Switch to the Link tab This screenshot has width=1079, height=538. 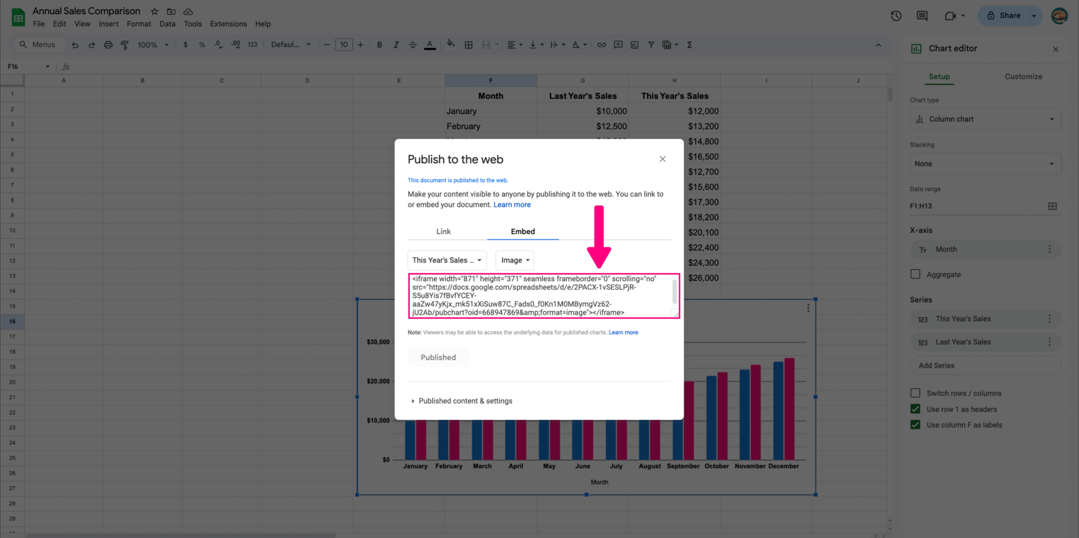tap(443, 231)
